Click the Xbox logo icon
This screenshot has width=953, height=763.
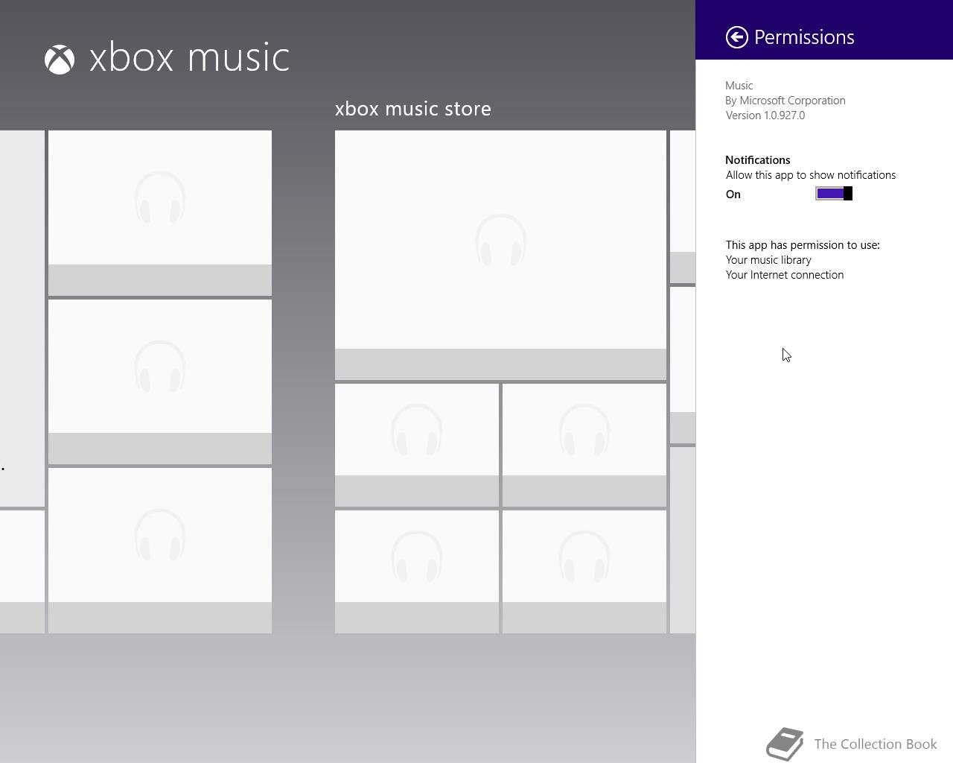[x=60, y=60]
